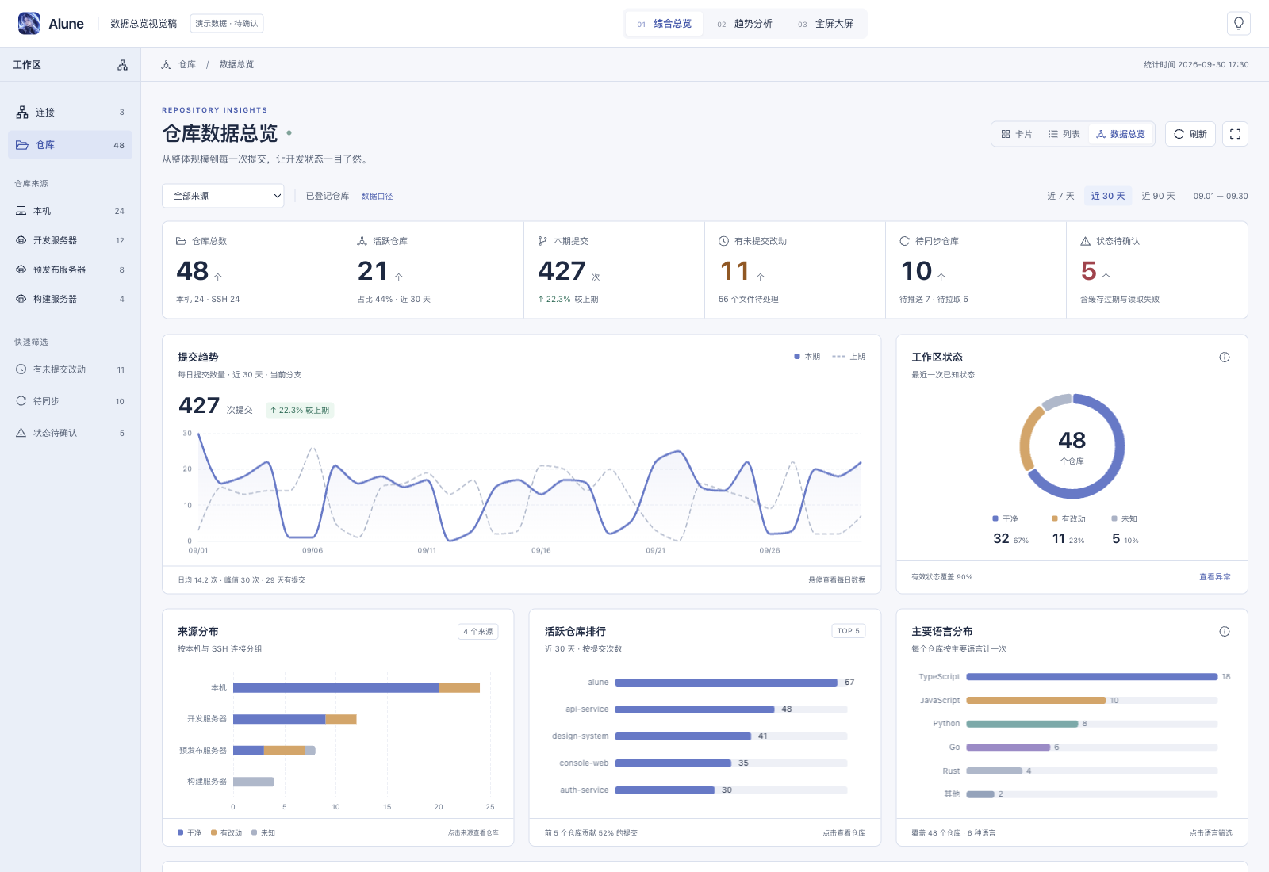This screenshot has height=872, width=1269.
Task: Click the folder icon on 仓库总数 card
Action: [x=181, y=241]
